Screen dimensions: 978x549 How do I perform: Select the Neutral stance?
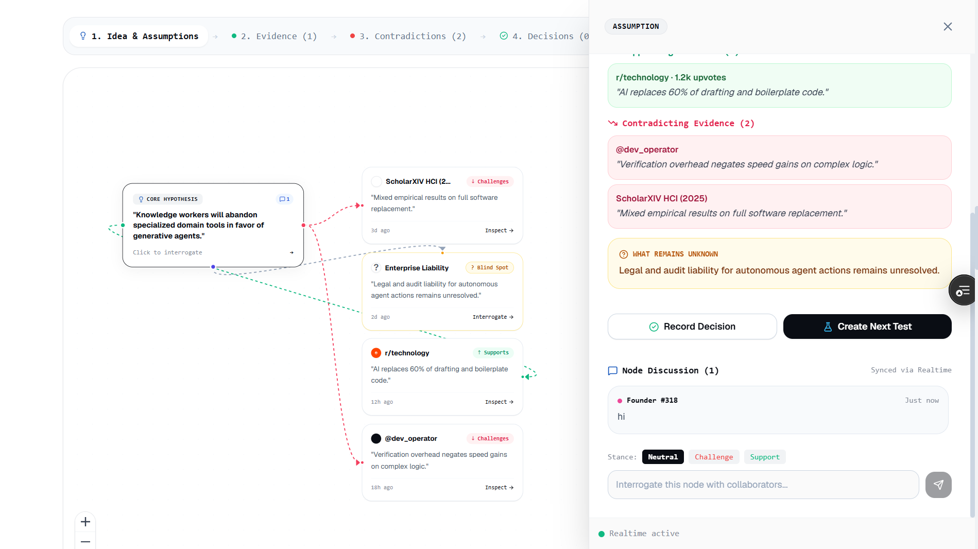[663, 457]
